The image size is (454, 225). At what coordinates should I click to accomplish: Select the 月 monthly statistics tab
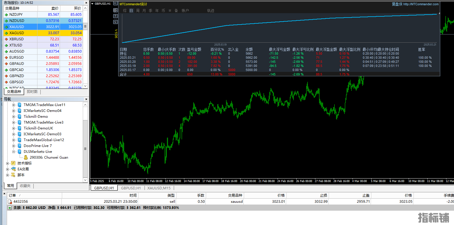tap(144, 11)
